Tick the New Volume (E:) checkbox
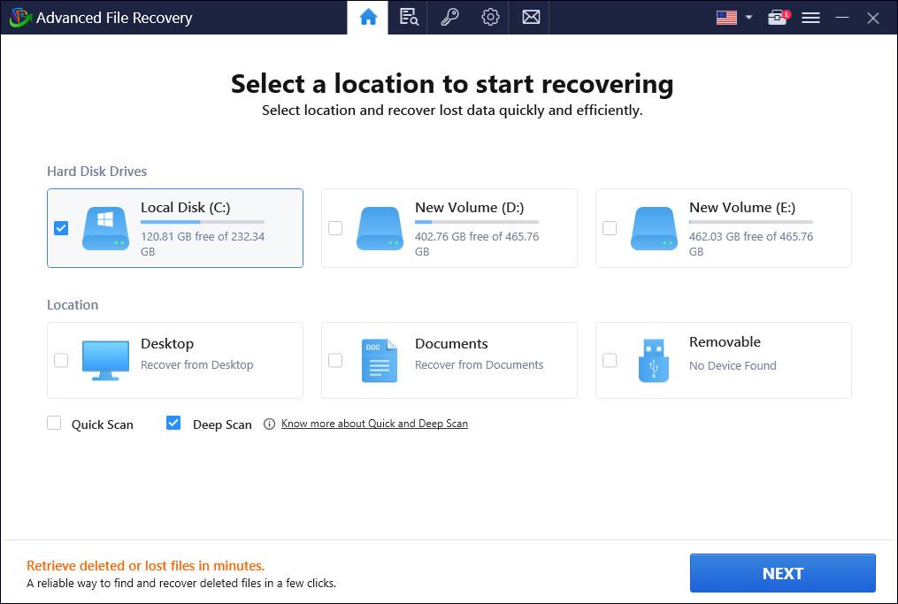The width and height of the screenshot is (898, 604). 610,228
